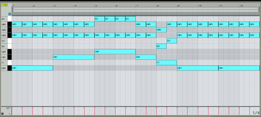The height and width of the screenshot is (117, 261).
Task: Toggle the Fold button
Action: tap(5, 5)
